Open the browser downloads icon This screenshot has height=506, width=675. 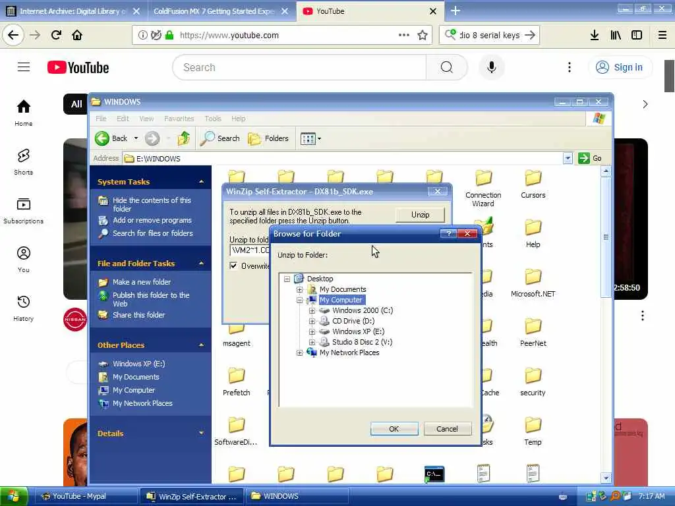[x=595, y=35]
